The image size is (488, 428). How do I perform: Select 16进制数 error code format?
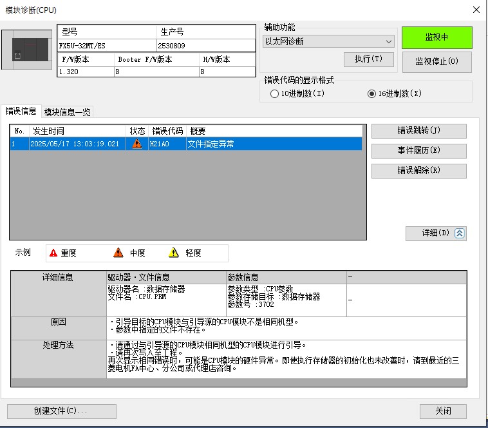tap(371, 93)
